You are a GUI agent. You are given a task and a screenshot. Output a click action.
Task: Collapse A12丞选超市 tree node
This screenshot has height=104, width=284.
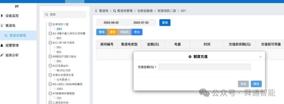tap(50, 66)
